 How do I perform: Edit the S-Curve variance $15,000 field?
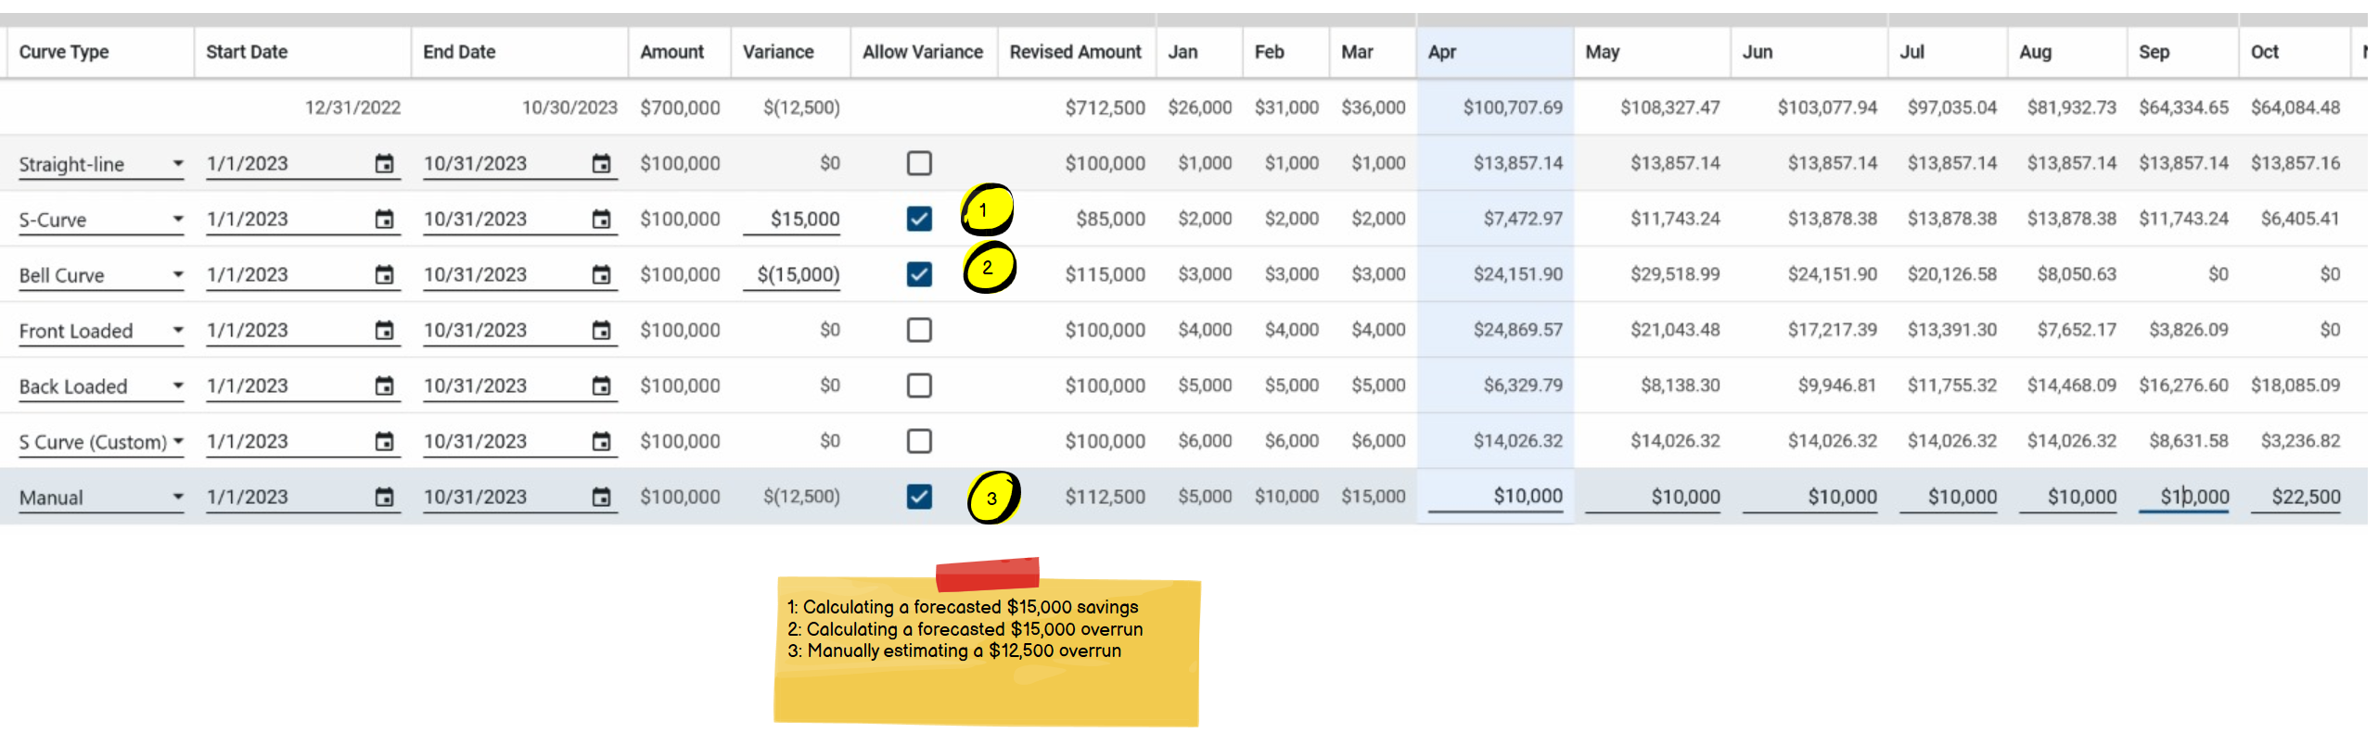point(792,220)
